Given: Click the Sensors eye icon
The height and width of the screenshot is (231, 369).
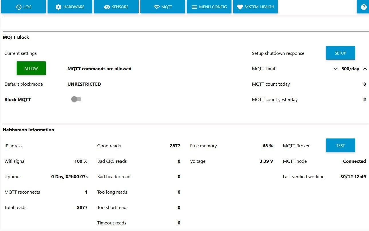Looking at the screenshot, I should (x=107, y=7).
